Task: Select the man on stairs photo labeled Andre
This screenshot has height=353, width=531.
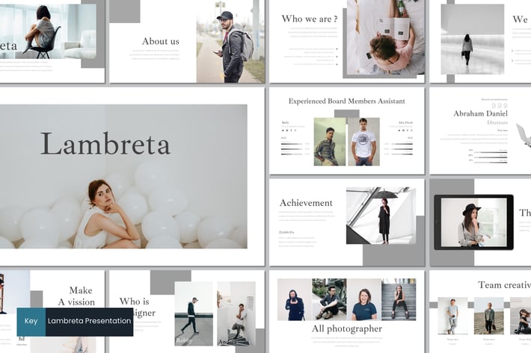Action: 236,313
